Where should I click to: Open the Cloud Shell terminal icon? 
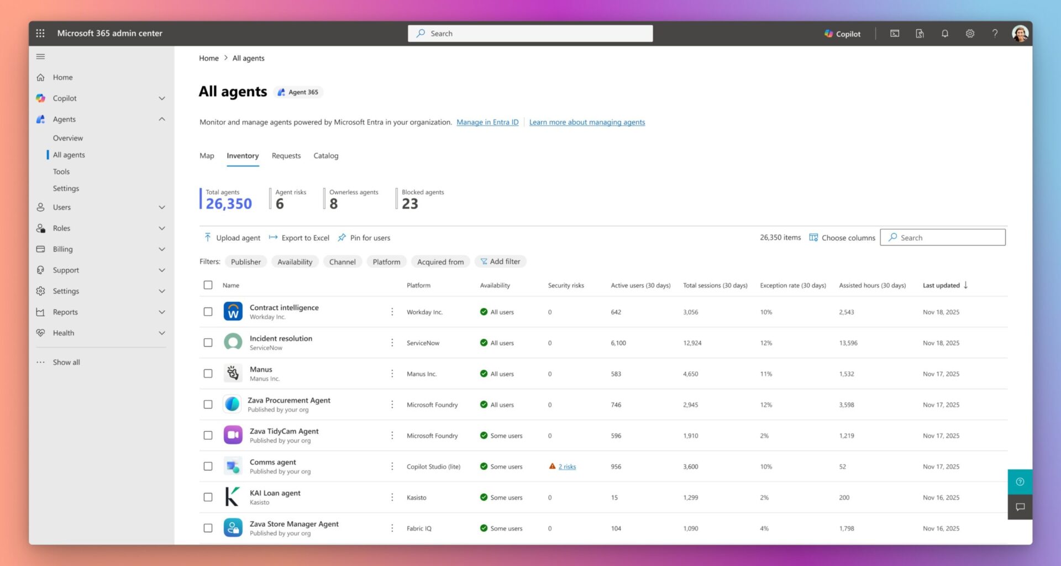click(895, 34)
